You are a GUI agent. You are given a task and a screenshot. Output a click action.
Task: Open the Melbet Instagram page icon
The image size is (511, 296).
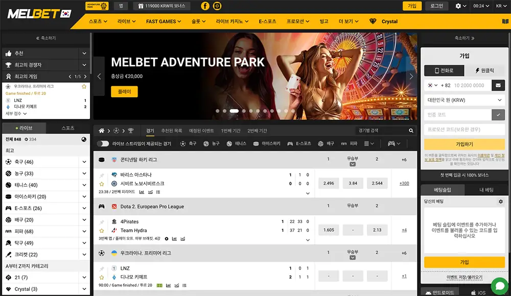click(x=217, y=6)
